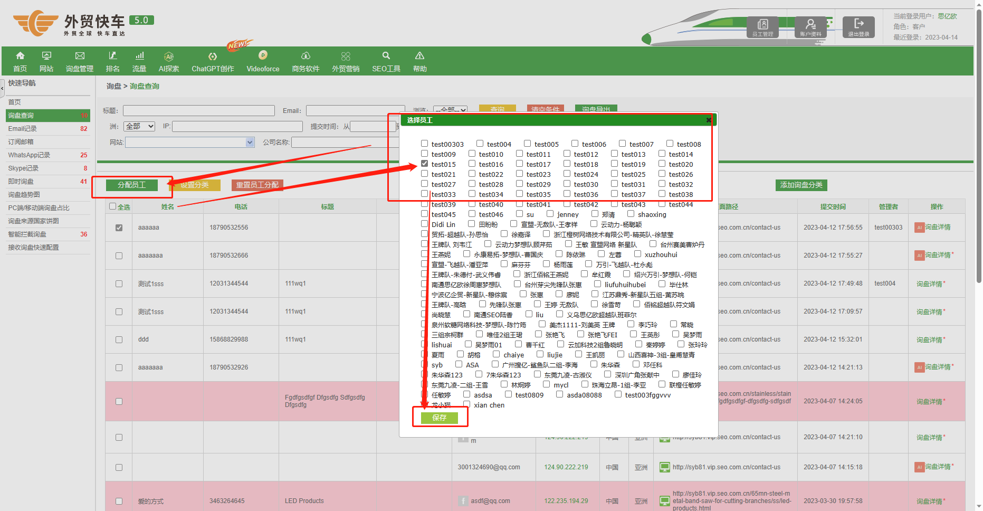Open WhatsApp记录 in sidebar

coord(48,155)
